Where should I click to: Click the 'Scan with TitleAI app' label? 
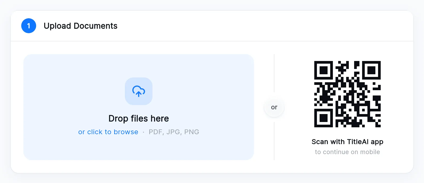347,142
